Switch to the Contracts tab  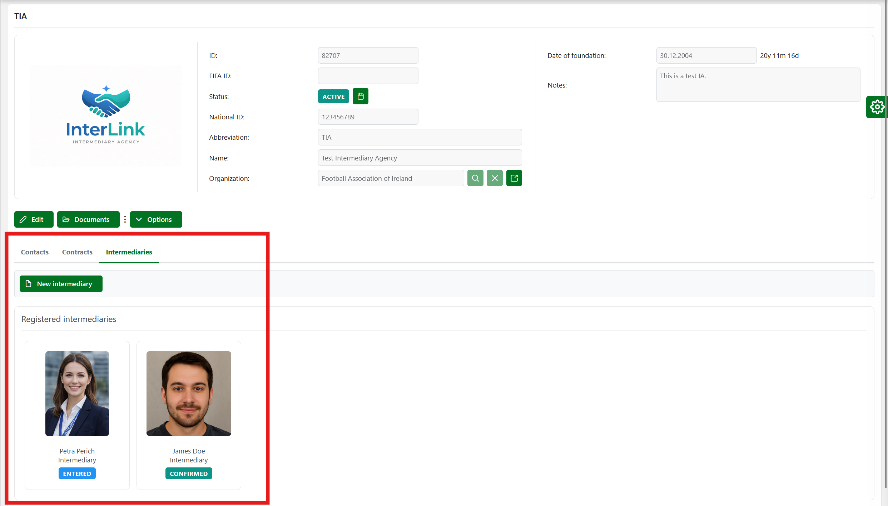77,252
